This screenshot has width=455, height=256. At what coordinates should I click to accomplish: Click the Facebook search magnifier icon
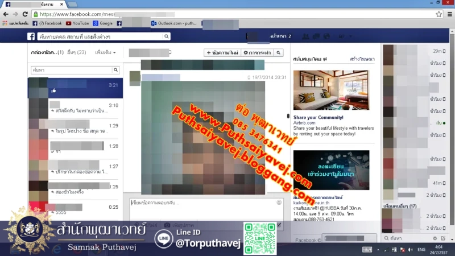[166, 36]
